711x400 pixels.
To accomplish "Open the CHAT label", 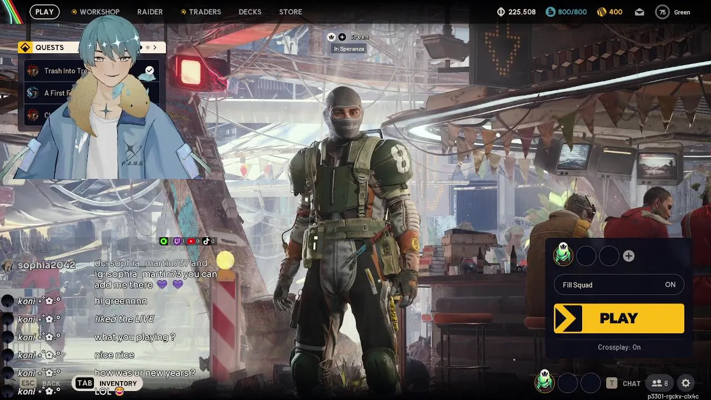I will click(632, 383).
